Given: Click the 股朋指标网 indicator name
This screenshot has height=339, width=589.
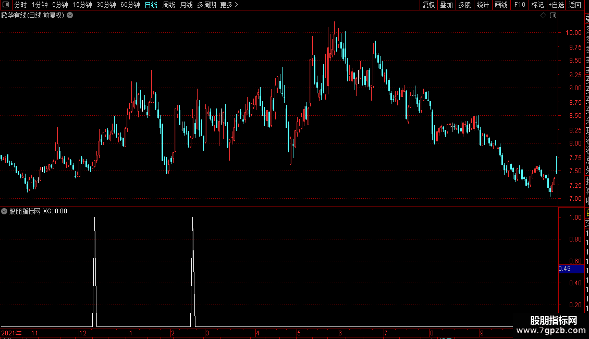Looking at the screenshot, I should 25,211.
